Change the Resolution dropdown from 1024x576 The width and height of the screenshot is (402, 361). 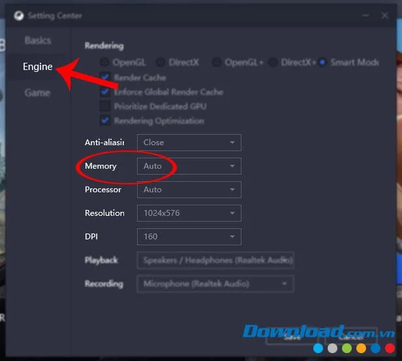point(189,213)
